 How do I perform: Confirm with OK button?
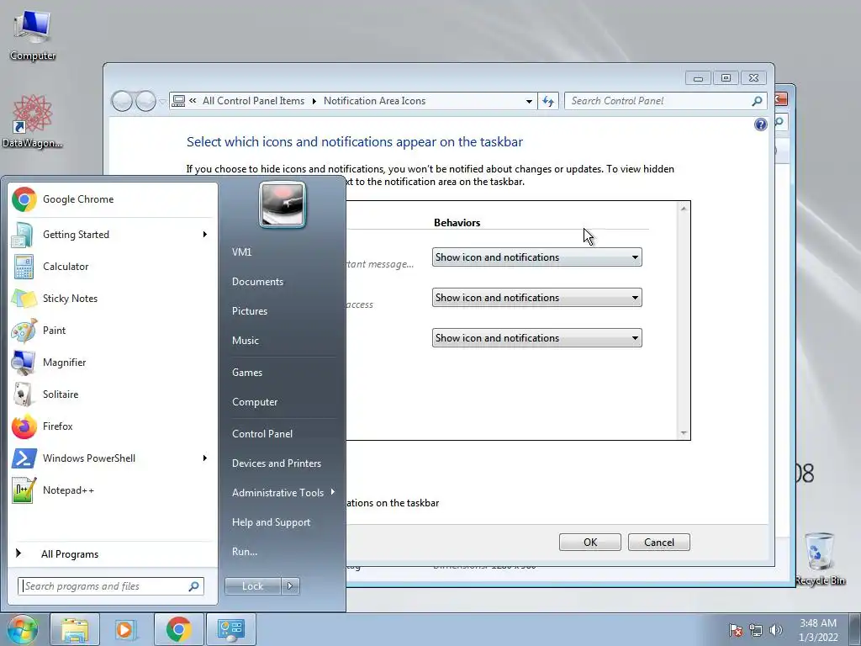(x=589, y=543)
